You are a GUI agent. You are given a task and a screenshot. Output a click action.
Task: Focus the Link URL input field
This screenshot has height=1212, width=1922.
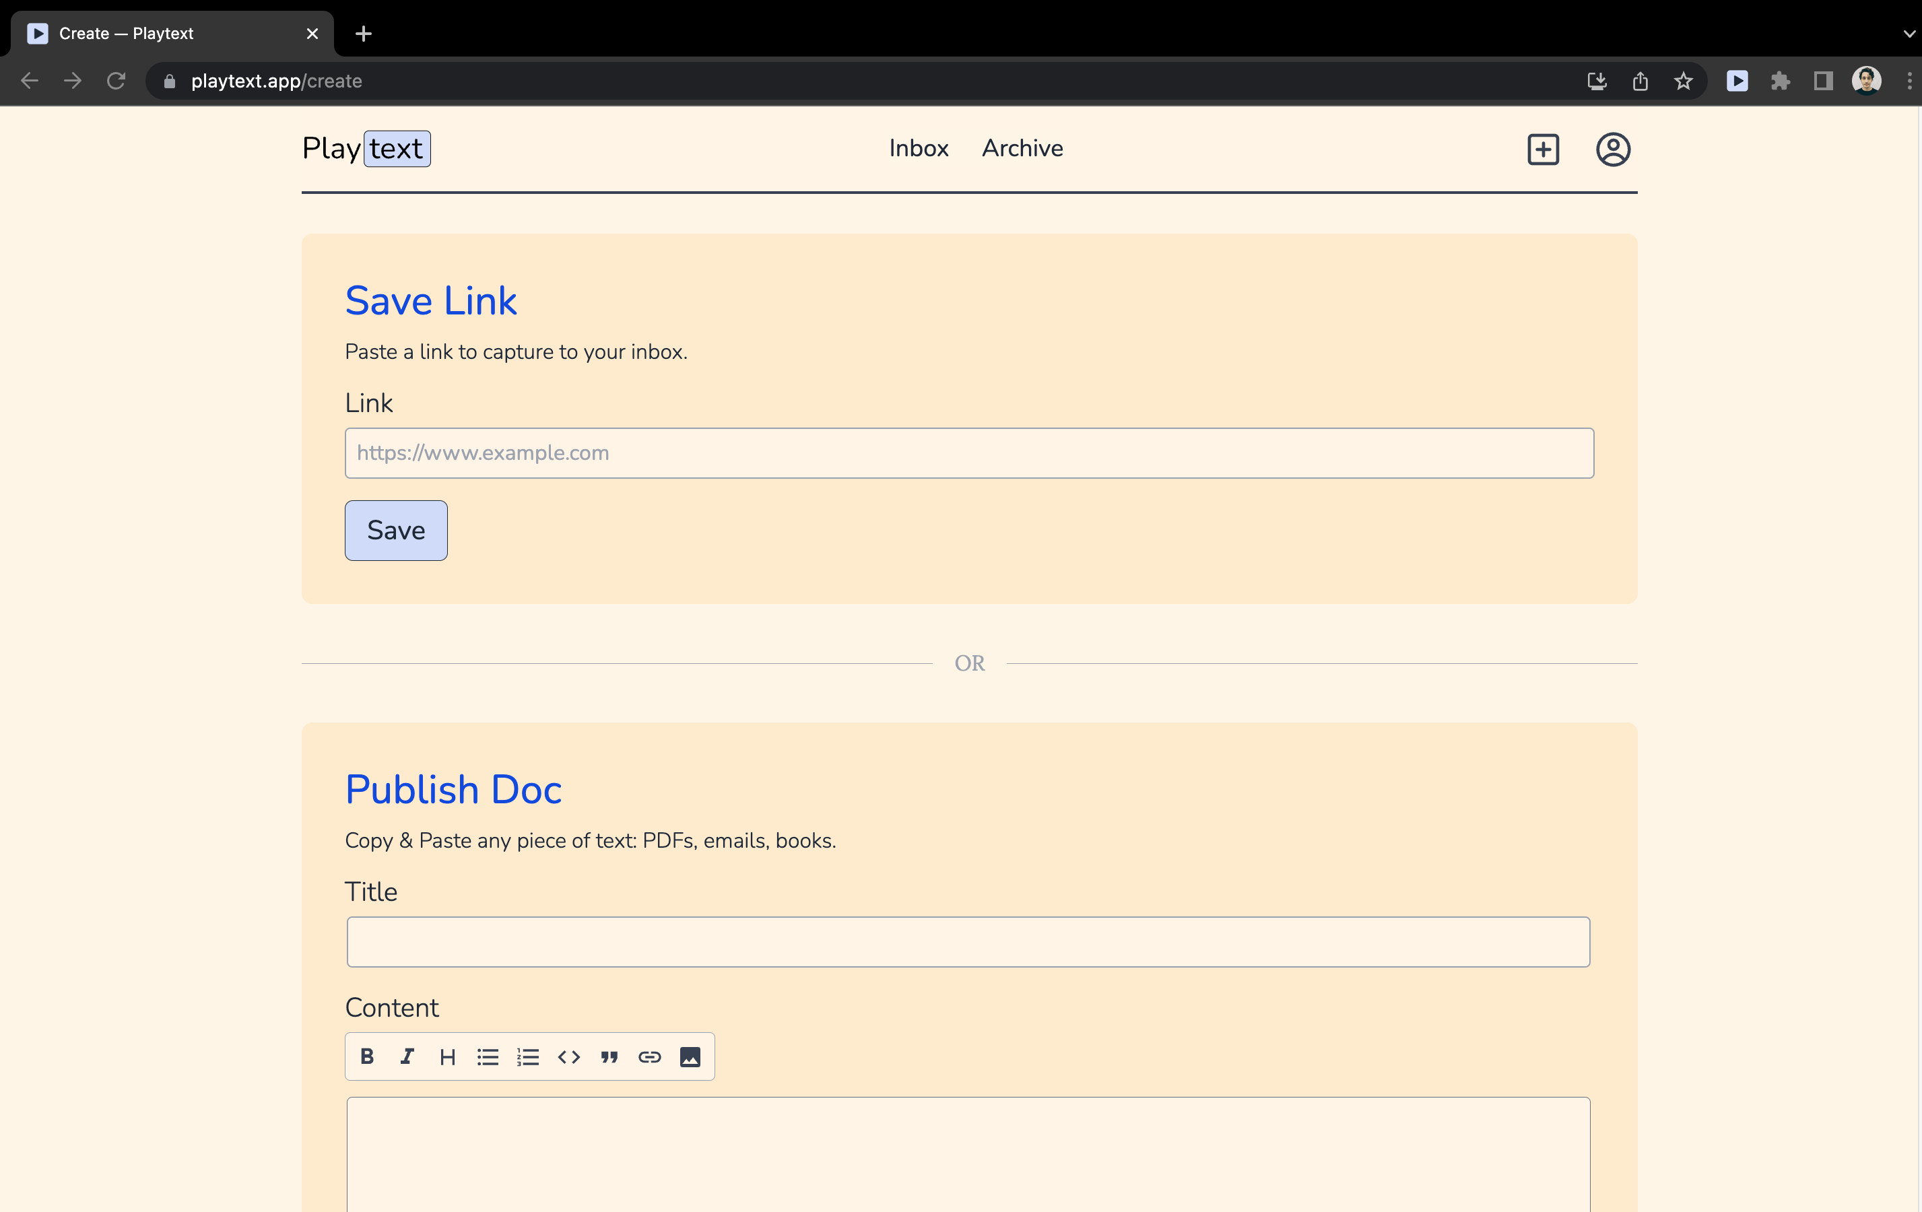[969, 453]
